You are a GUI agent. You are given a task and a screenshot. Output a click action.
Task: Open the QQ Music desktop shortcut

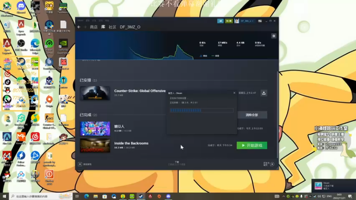(x=35, y=120)
